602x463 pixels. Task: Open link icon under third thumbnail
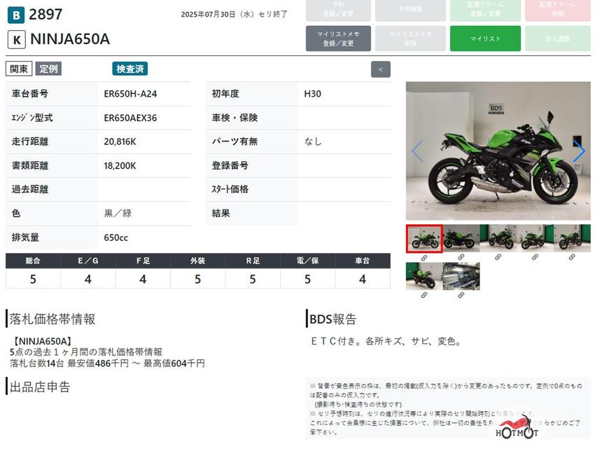498,257
